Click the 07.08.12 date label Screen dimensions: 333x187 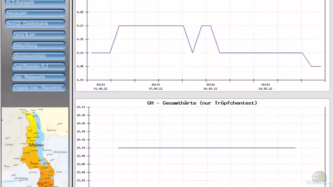[155, 89]
